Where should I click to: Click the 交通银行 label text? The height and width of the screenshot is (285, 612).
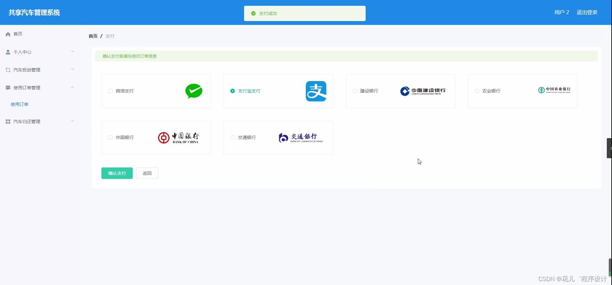tap(247, 138)
